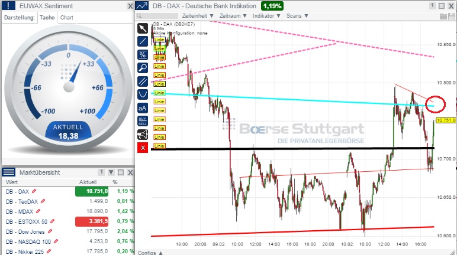The image size is (457, 255).
Task: Select the Linie label on the cyan line
Action: click(x=159, y=93)
